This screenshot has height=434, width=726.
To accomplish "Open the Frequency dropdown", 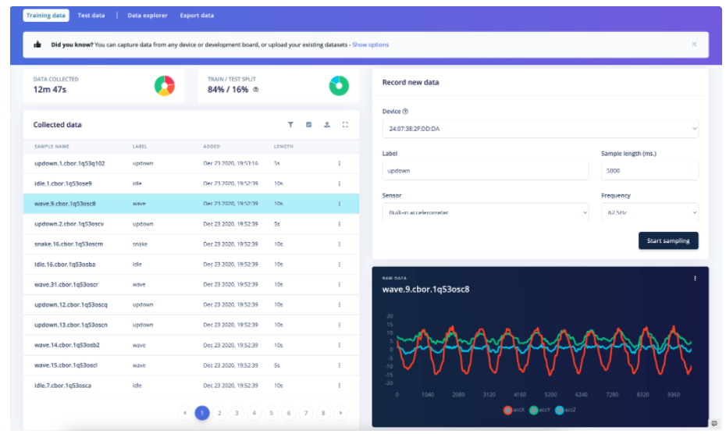I will pos(649,212).
